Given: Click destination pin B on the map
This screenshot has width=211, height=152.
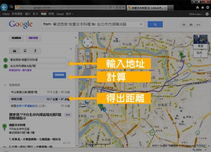Looking at the screenshot, I should click(181, 56).
